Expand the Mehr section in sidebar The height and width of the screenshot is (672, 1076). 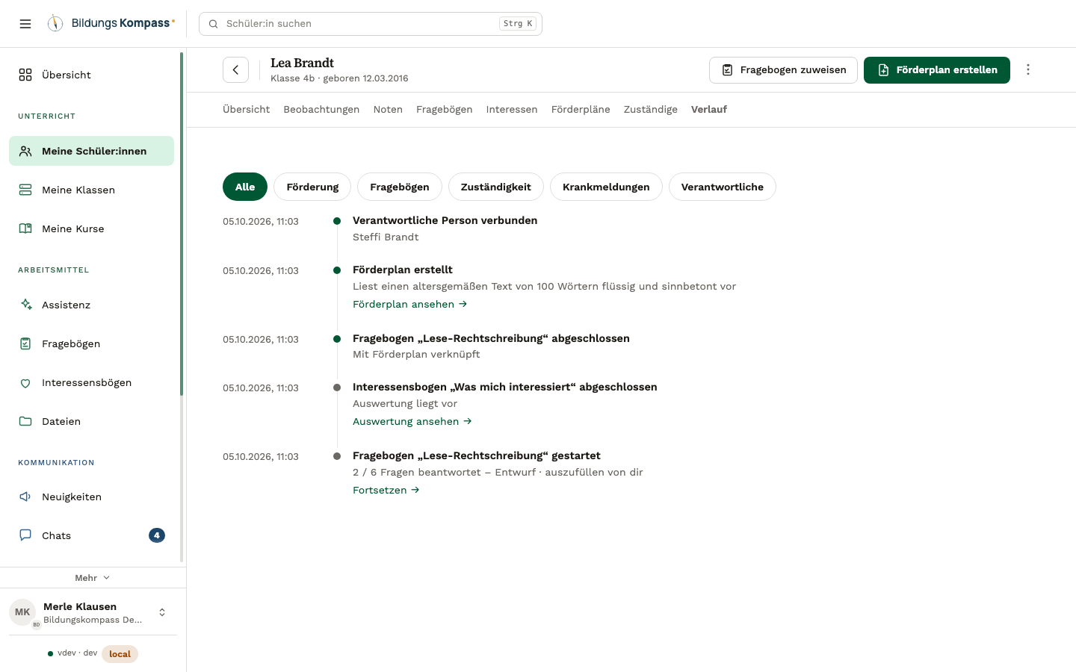pos(93,578)
